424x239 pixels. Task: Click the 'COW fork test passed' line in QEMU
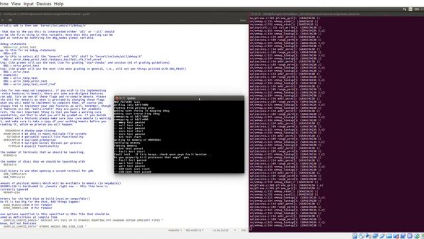coord(132,172)
